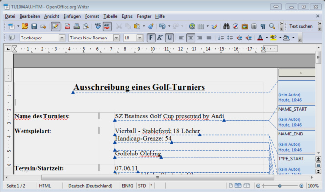Toggle Edit File mode icon
Viewport: 325px width, 192px height.
point(55,26)
